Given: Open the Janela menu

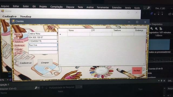Looking at the screenshot, I should 128,8.
